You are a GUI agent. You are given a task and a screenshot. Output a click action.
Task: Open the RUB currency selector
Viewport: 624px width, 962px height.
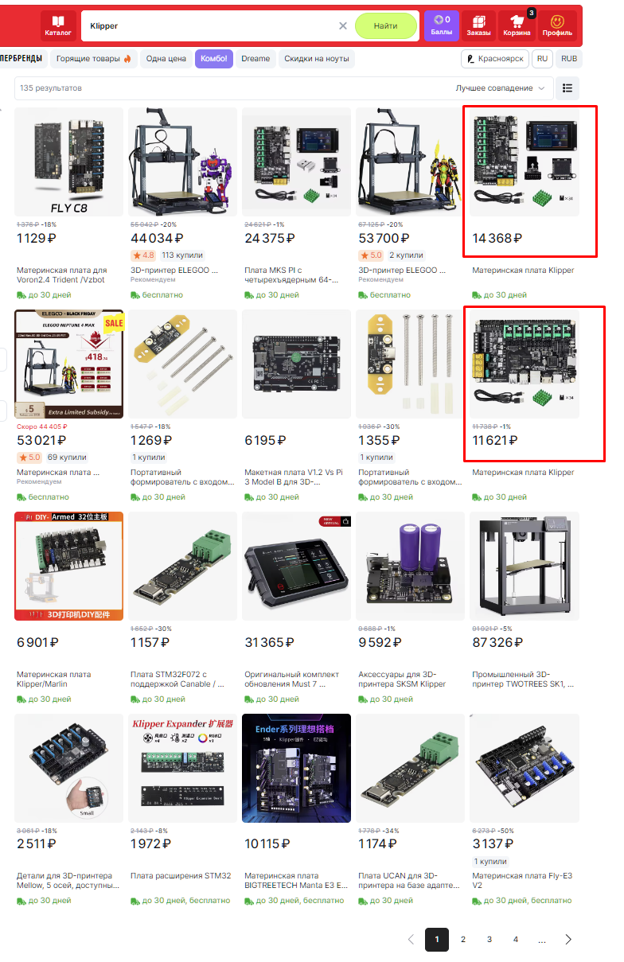[x=569, y=59]
